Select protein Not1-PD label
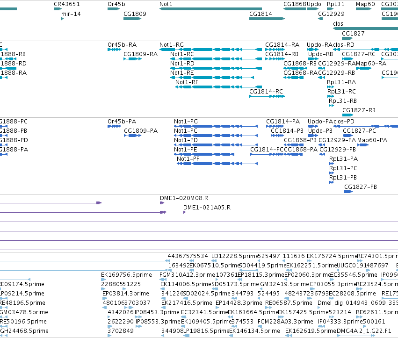Image resolution: width=398 pixels, height=338 pixels. 186,140
